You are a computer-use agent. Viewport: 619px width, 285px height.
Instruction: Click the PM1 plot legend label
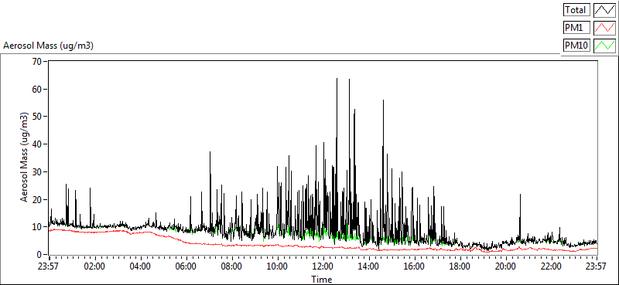tap(576, 28)
